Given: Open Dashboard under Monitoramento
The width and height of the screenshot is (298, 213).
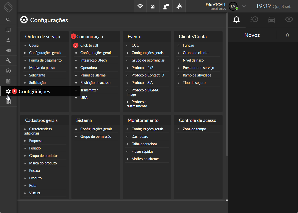Looking at the screenshot, I should (x=140, y=137).
